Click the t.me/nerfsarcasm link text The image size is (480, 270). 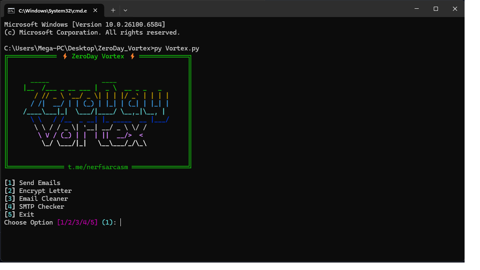pyautogui.click(x=98, y=167)
